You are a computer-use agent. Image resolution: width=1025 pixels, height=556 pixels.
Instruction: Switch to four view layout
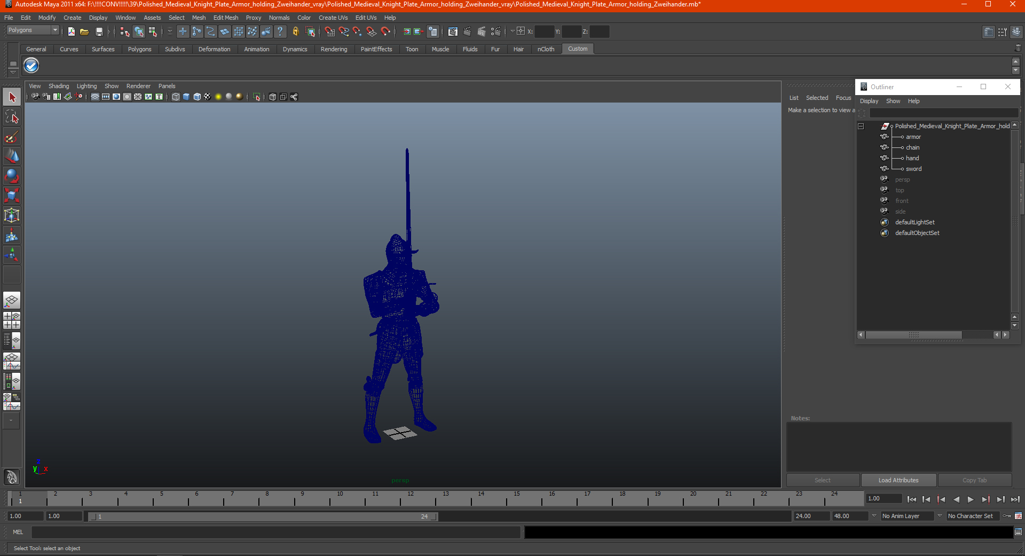[12, 320]
